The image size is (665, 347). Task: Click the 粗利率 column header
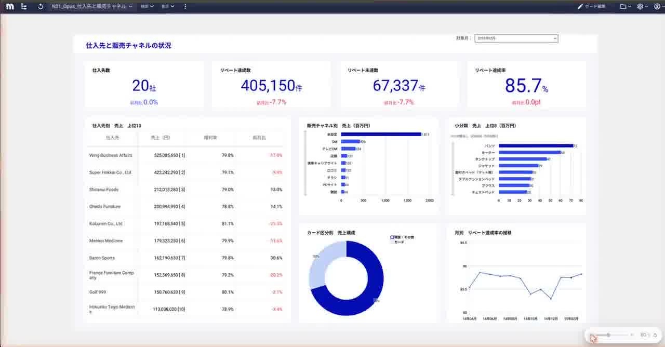(x=210, y=138)
